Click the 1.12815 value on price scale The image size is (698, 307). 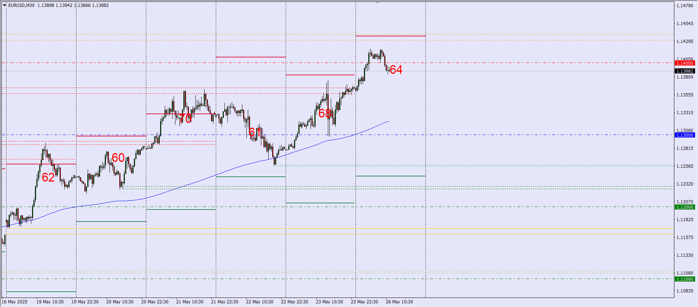tap(685, 148)
